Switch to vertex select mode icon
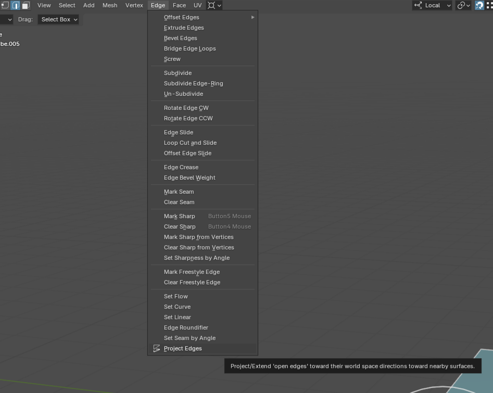 [4, 5]
